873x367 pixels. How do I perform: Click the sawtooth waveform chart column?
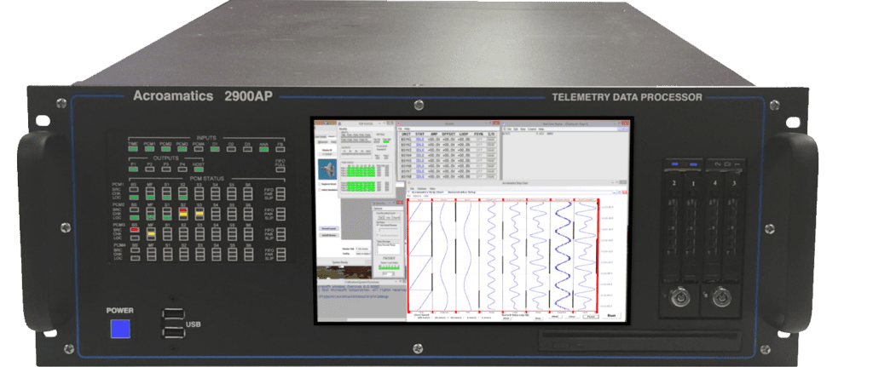point(419,255)
